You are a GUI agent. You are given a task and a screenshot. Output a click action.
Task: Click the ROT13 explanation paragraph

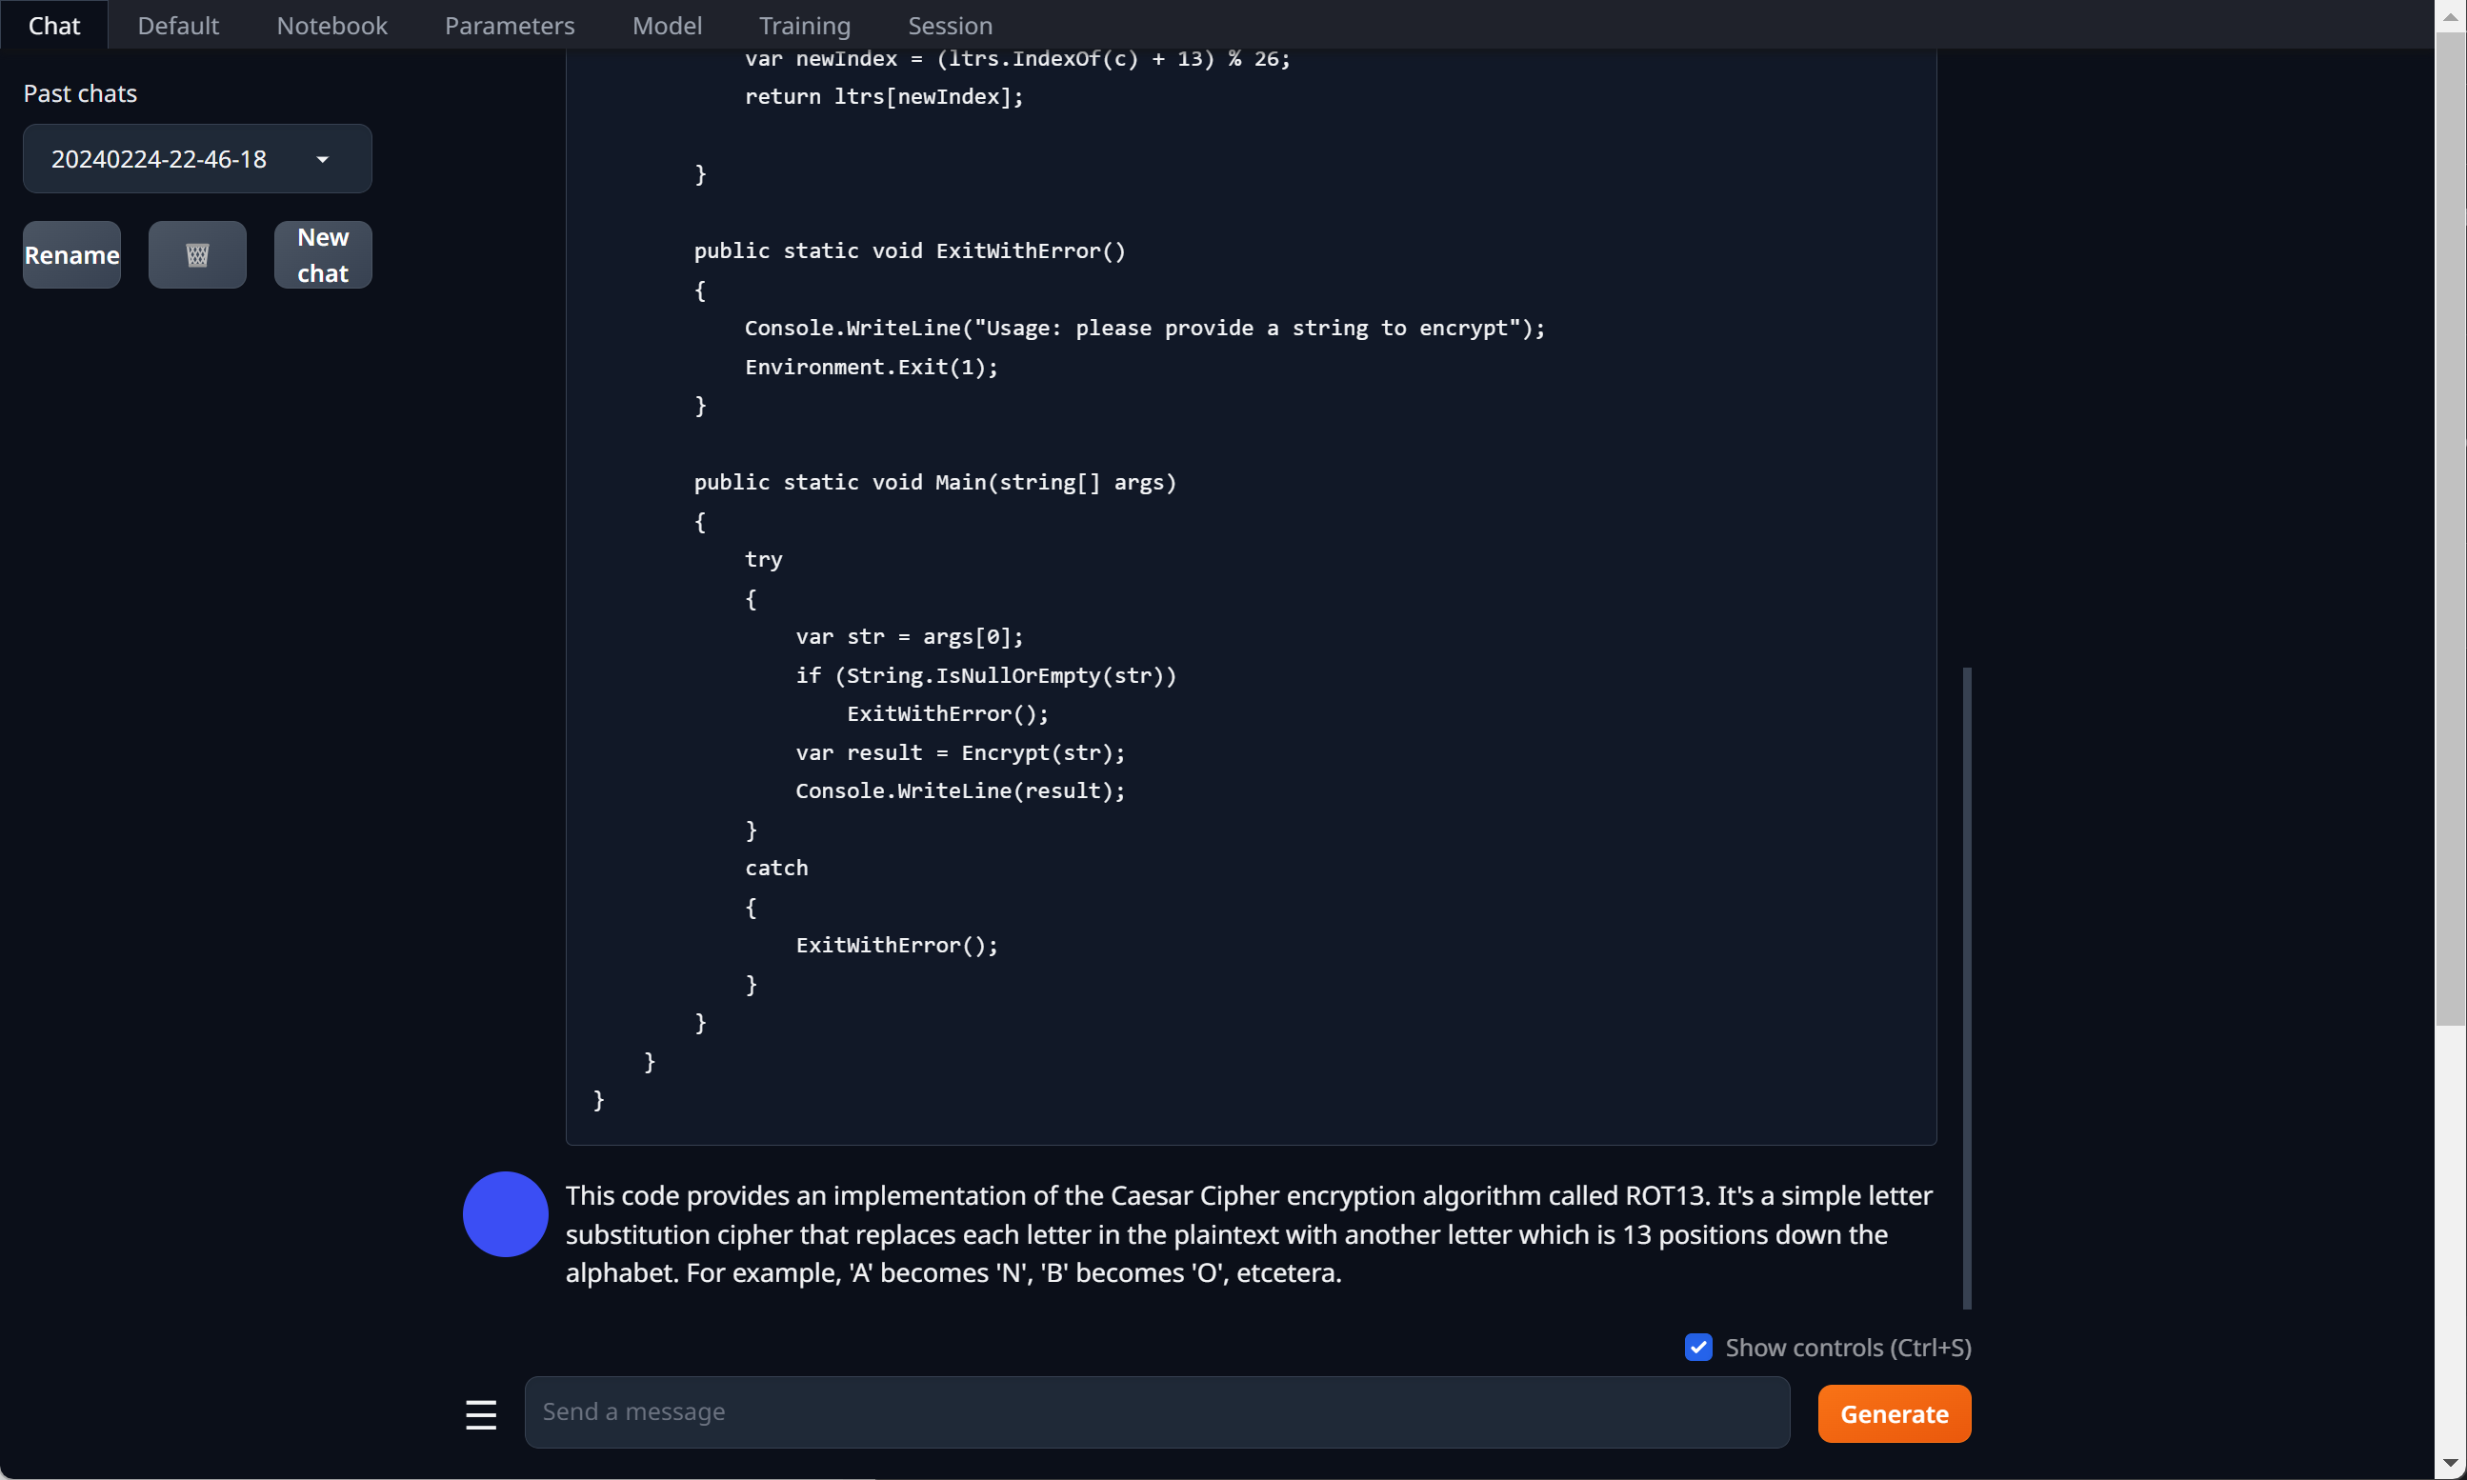pyautogui.click(x=1249, y=1233)
